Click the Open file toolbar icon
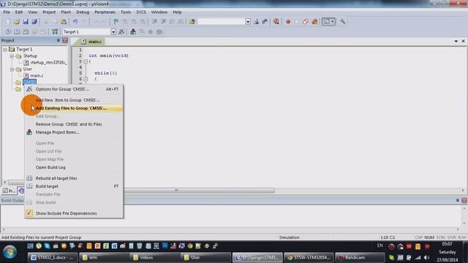 click(17, 21)
